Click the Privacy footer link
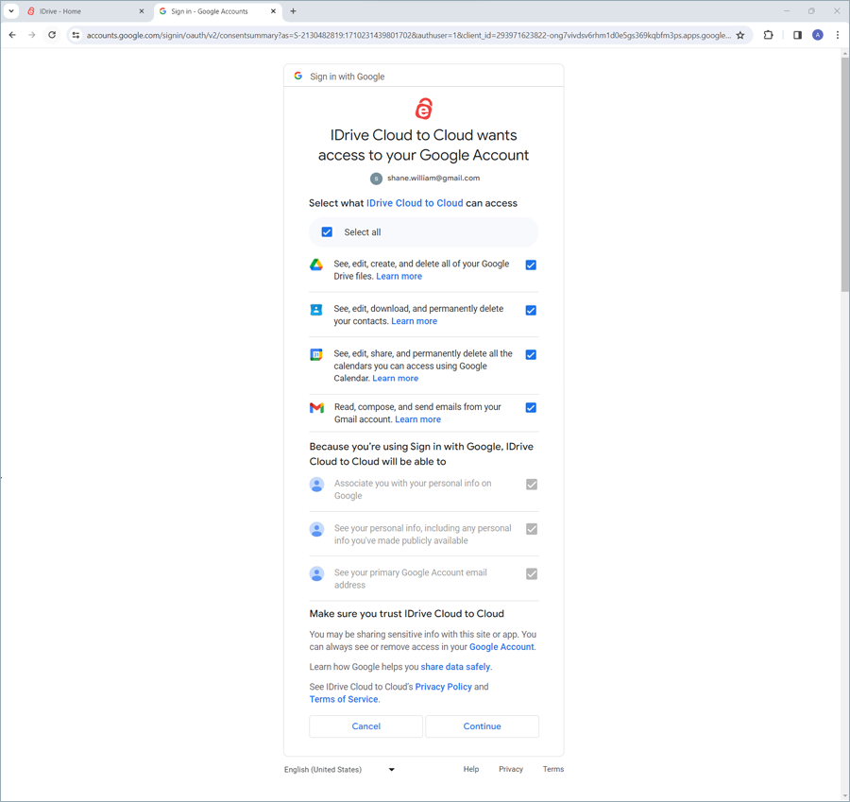The image size is (850, 802). point(511,769)
